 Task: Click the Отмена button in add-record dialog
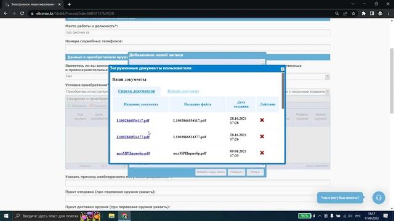click(x=255, y=172)
